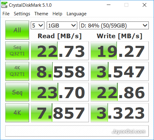The image size is (154, 140).
Task: Open the Settings menu
Action: pos(22,14)
